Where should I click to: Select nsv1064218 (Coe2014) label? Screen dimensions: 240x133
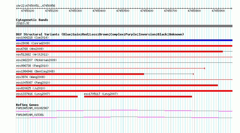32,38
